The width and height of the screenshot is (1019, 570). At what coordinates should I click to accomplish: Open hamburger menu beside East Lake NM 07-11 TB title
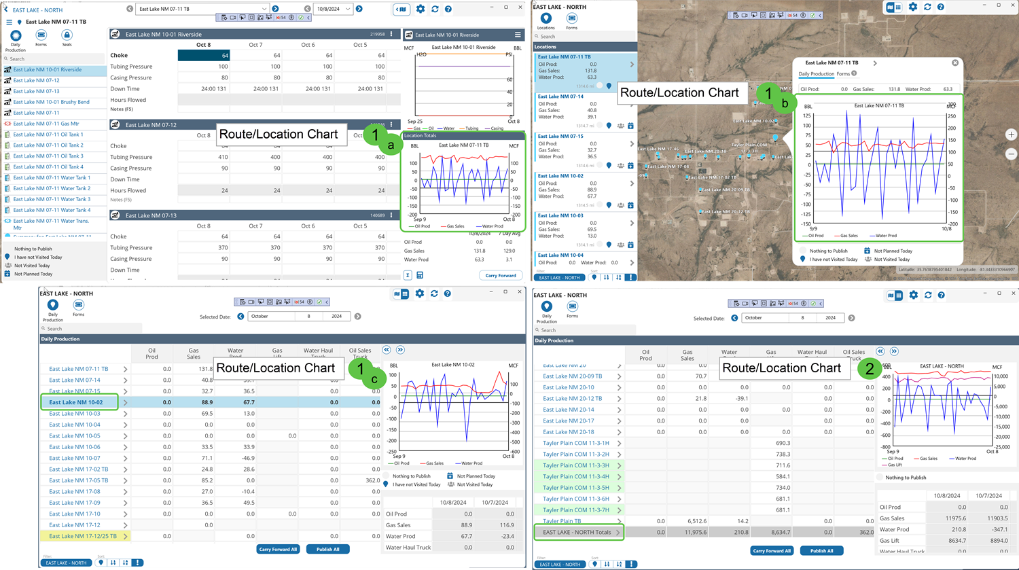pos(9,22)
